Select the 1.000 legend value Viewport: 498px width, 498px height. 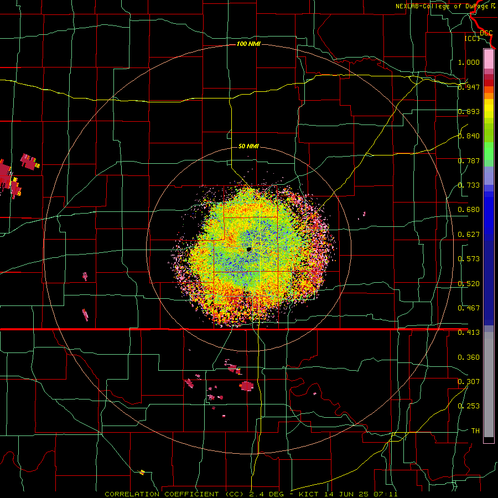(469, 62)
